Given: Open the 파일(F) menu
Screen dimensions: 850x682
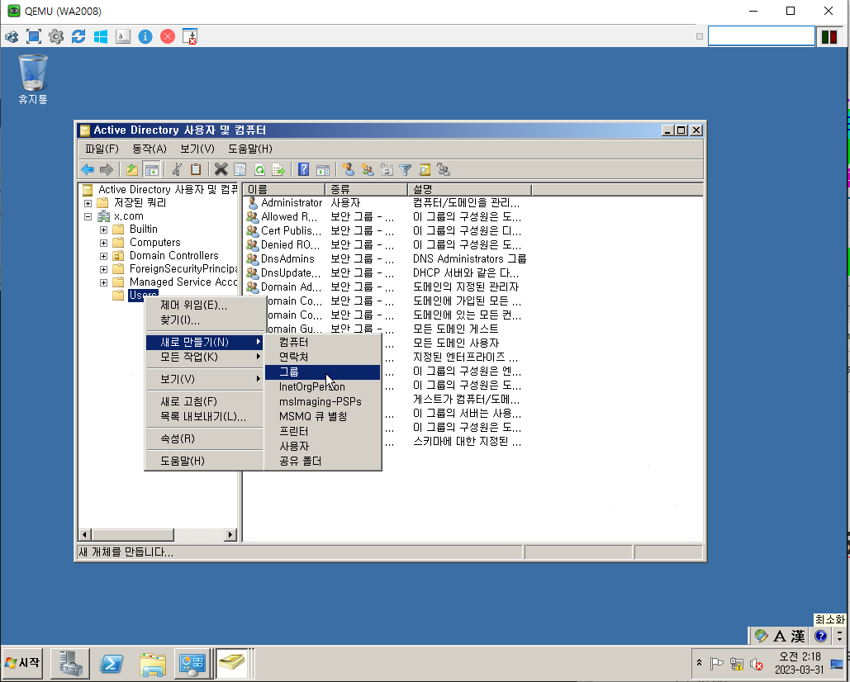Looking at the screenshot, I should coord(102,149).
